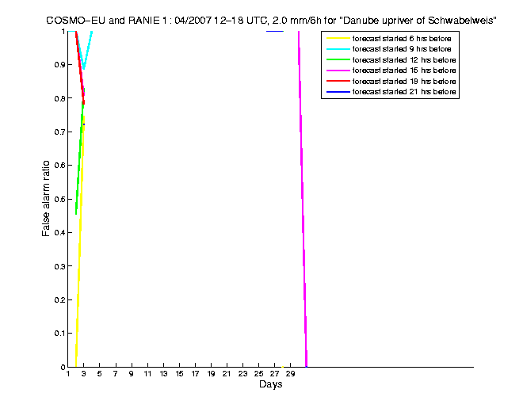Click the 'False alarm ratio' y-axis label
523x412 pixels.
(46, 198)
